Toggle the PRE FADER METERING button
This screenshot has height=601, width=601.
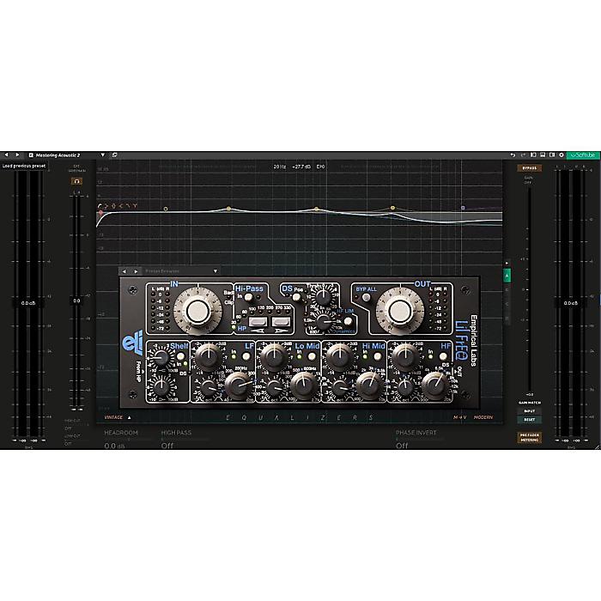[530, 438]
